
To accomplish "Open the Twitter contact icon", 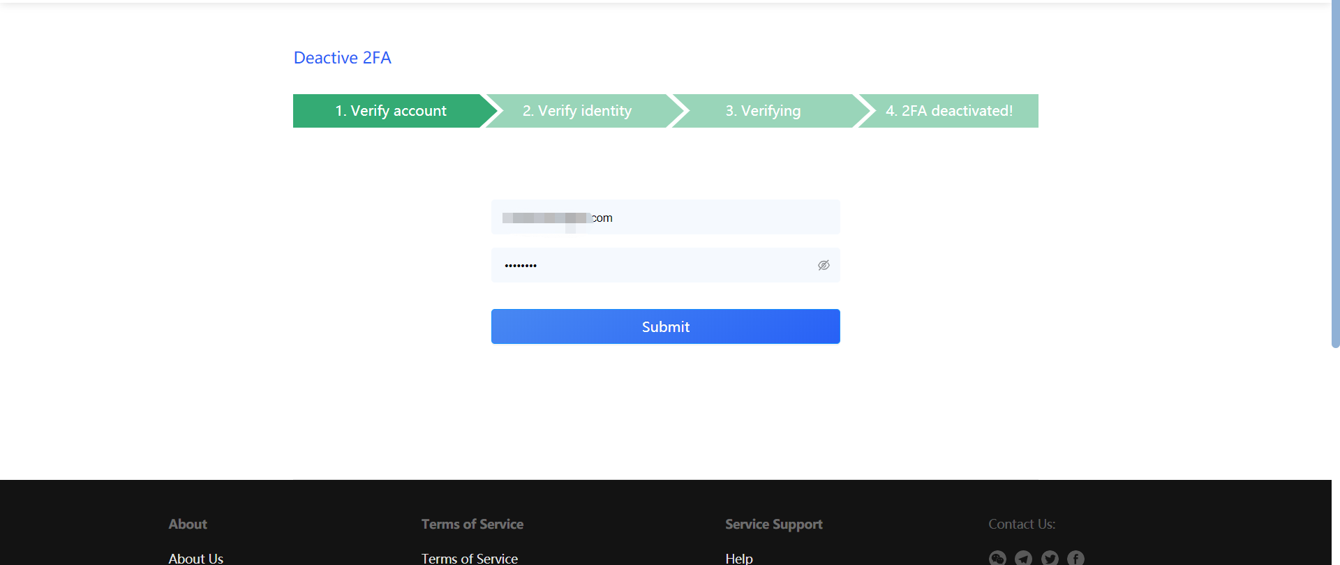I will (1050, 557).
